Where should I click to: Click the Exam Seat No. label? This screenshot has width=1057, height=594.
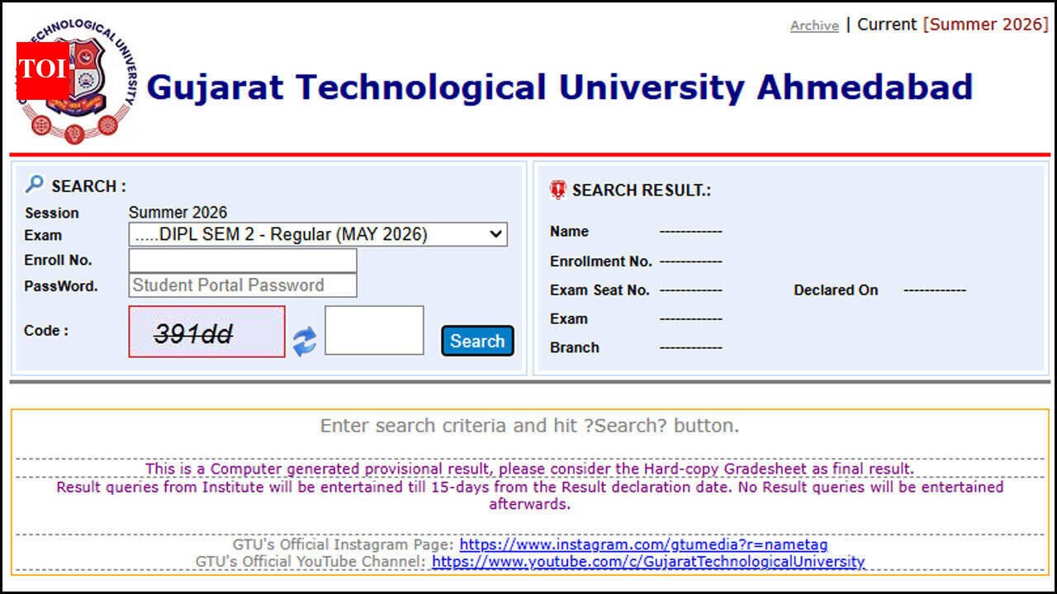600,290
